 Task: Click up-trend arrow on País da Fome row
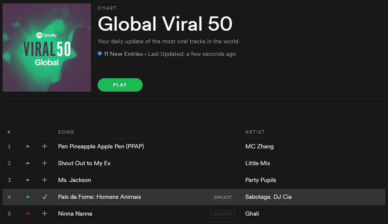coord(28,197)
